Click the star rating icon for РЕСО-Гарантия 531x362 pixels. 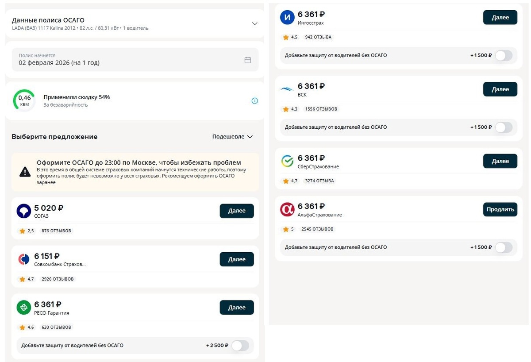22,327
